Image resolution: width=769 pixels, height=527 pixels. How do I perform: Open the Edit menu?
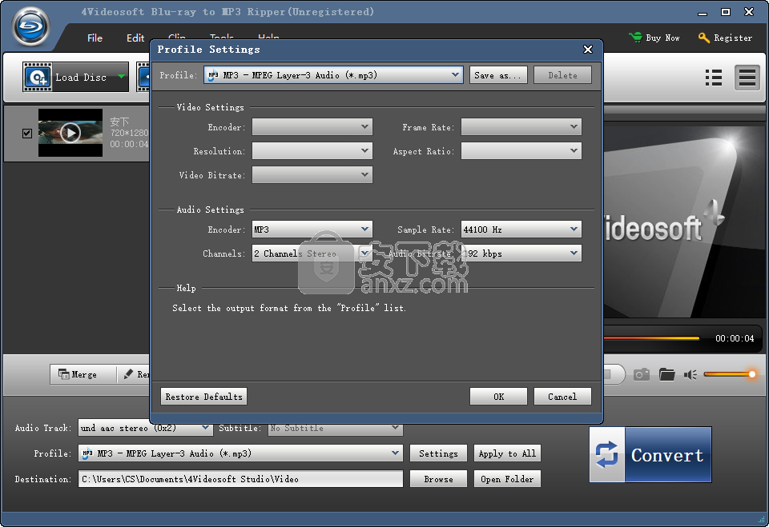(x=135, y=38)
